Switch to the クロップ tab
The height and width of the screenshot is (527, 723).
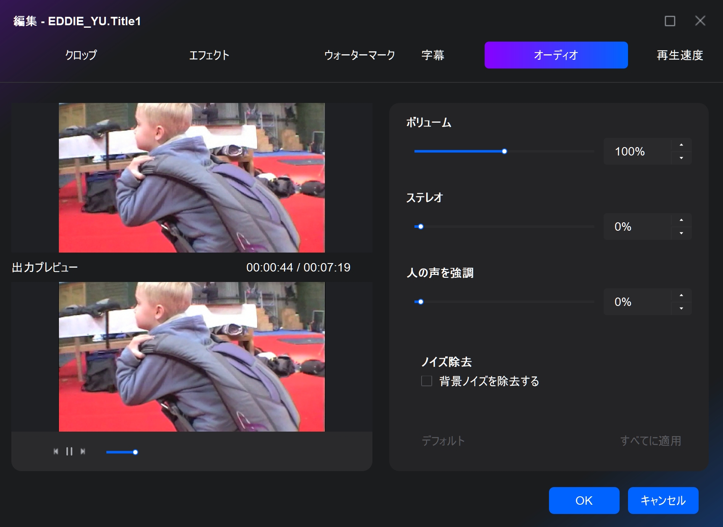[81, 55]
